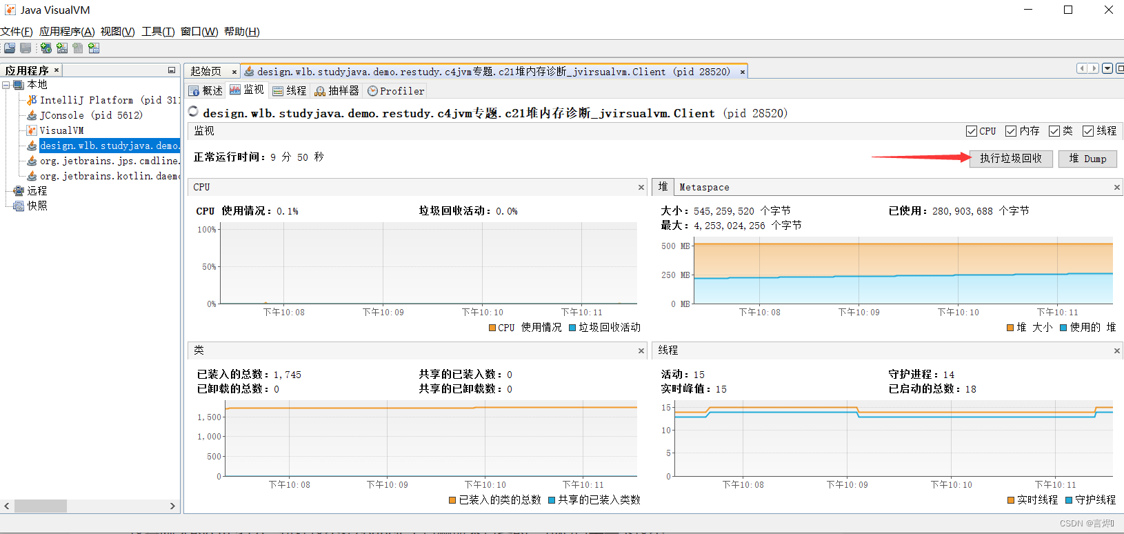The image size is (1124, 534).
Task: Select JConsole (pid 5612) in tree
Action: pos(91,115)
